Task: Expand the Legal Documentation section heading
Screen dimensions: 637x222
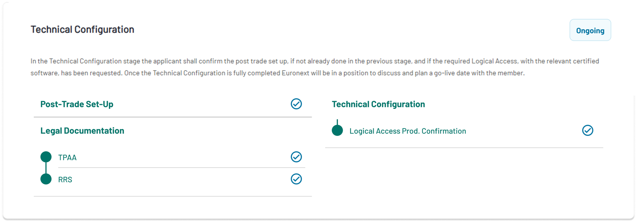Action: 82,131
